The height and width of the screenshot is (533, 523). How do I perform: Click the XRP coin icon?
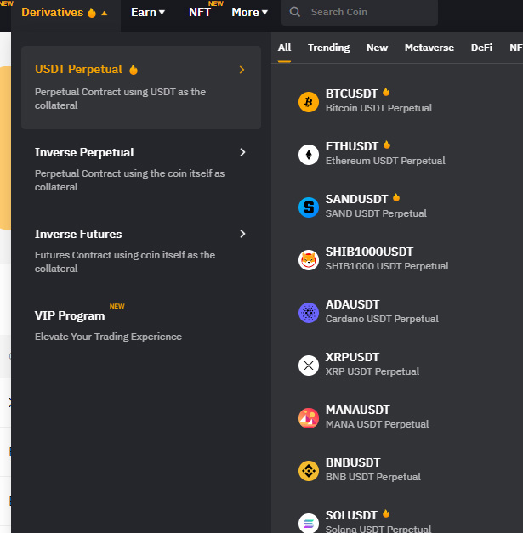[309, 366]
